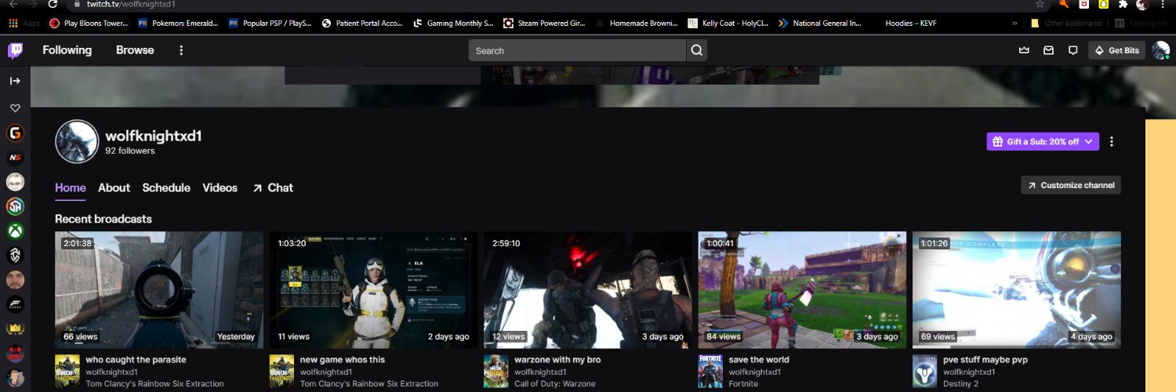The width and height of the screenshot is (1176, 392).
Task: Open the video titled save the world
Action: (x=759, y=360)
